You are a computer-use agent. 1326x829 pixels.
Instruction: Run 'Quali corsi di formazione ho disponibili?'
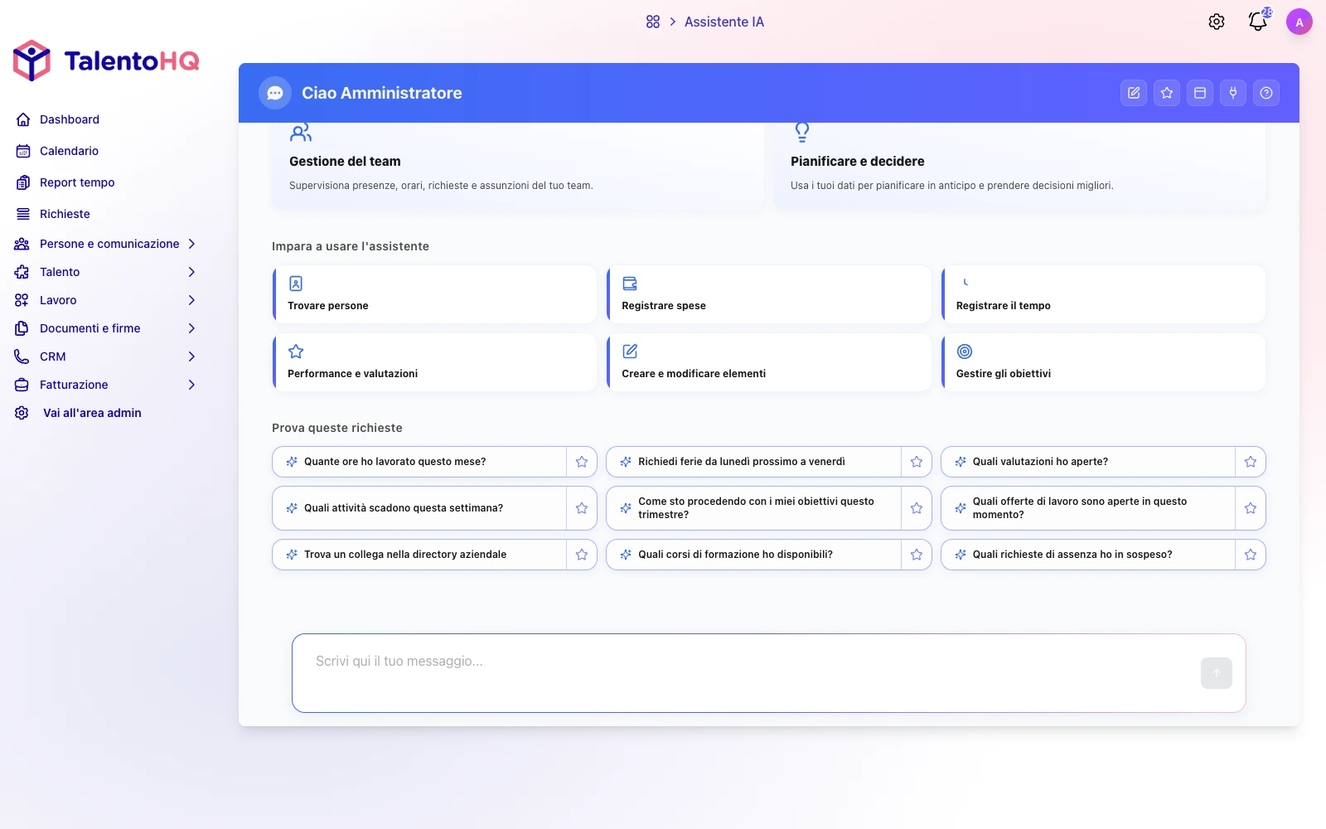click(753, 555)
